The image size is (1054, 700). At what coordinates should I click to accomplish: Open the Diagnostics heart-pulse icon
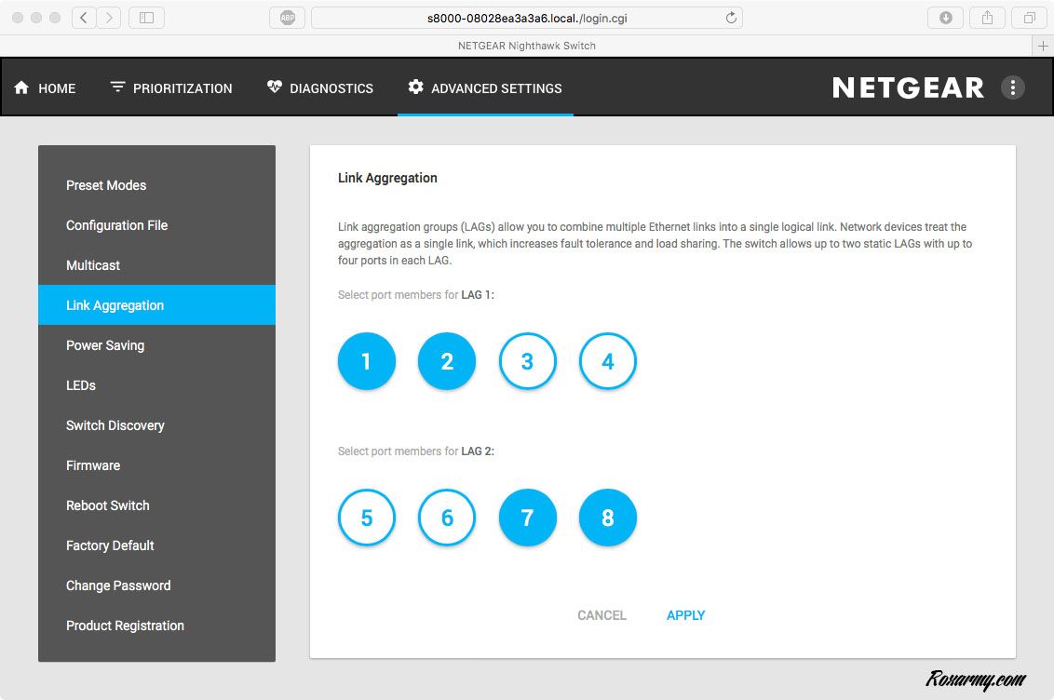click(x=274, y=87)
